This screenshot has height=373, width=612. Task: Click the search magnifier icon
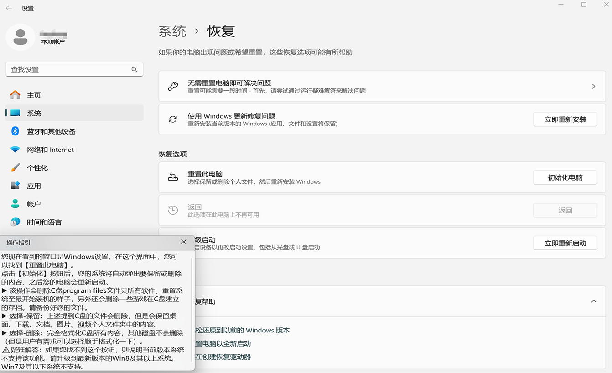[x=134, y=70]
